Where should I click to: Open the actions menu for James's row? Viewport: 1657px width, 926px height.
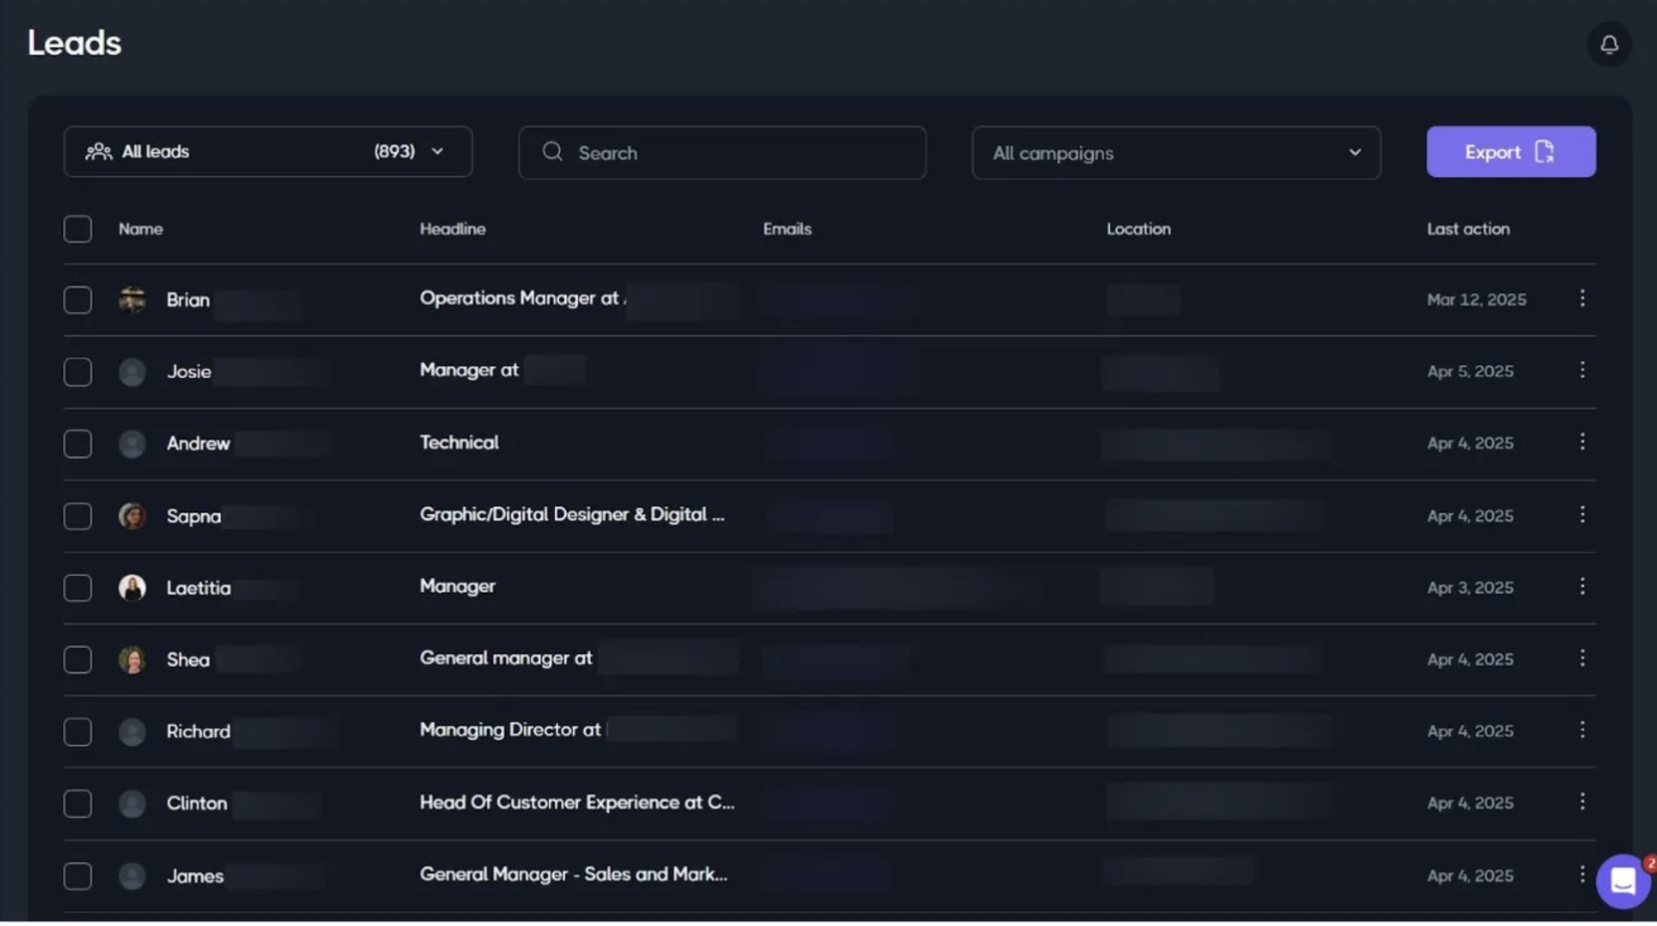pyautogui.click(x=1582, y=875)
